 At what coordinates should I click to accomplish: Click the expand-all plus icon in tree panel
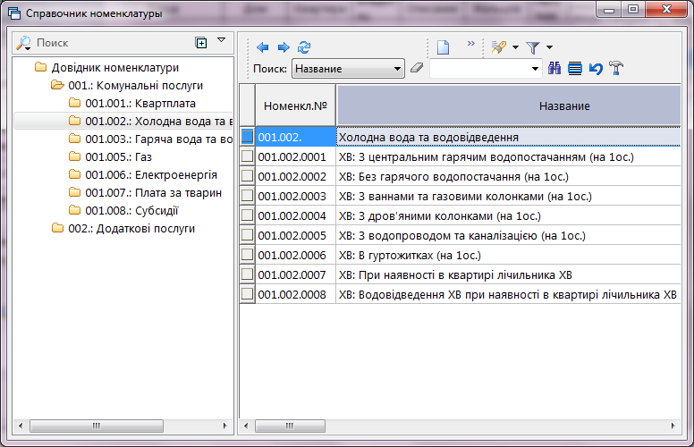(201, 43)
